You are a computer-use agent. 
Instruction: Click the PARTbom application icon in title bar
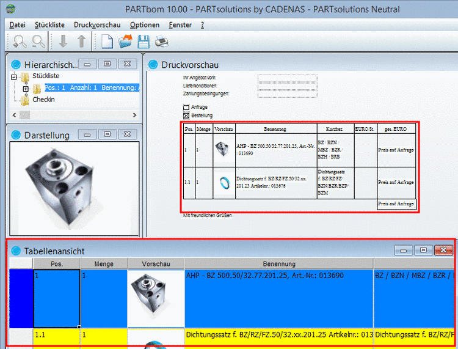[11, 9]
